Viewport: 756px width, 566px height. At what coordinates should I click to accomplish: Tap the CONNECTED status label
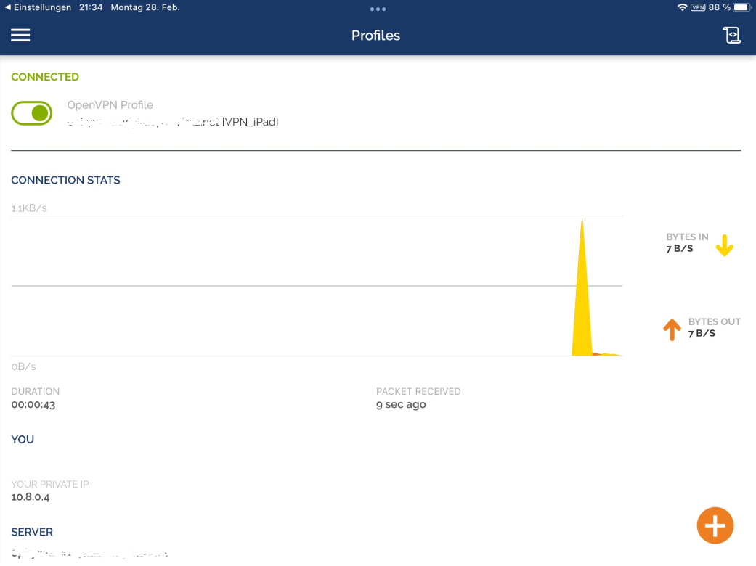[x=45, y=77]
